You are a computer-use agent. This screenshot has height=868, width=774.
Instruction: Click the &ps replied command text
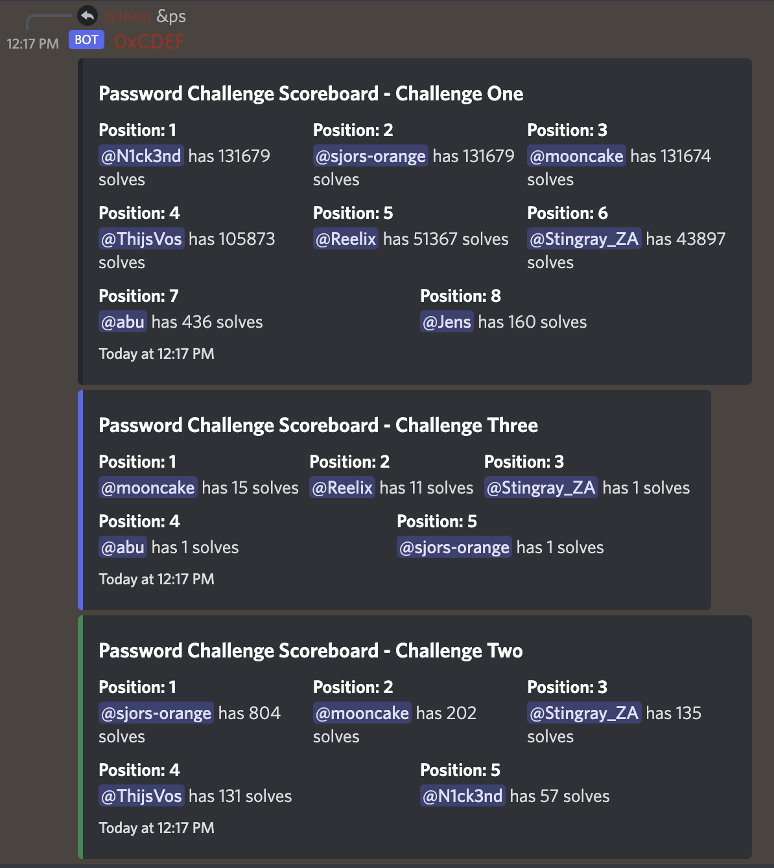pyautogui.click(x=171, y=16)
